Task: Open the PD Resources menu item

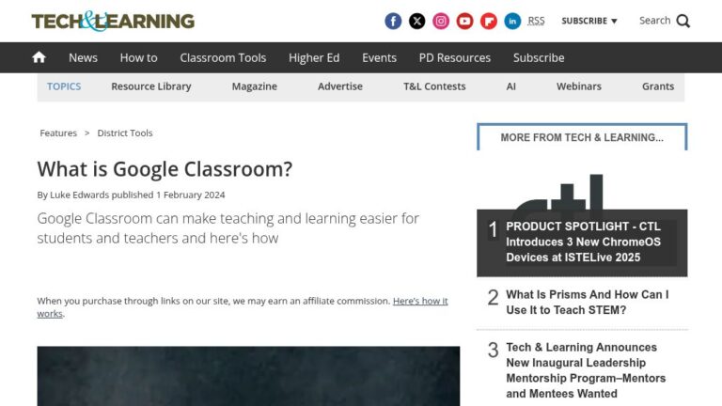Action: (x=455, y=57)
